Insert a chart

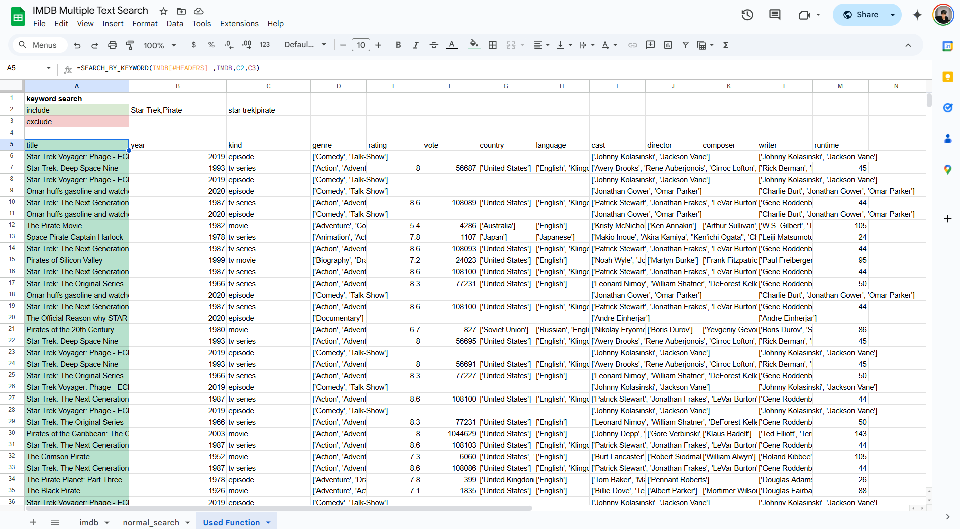point(668,45)
